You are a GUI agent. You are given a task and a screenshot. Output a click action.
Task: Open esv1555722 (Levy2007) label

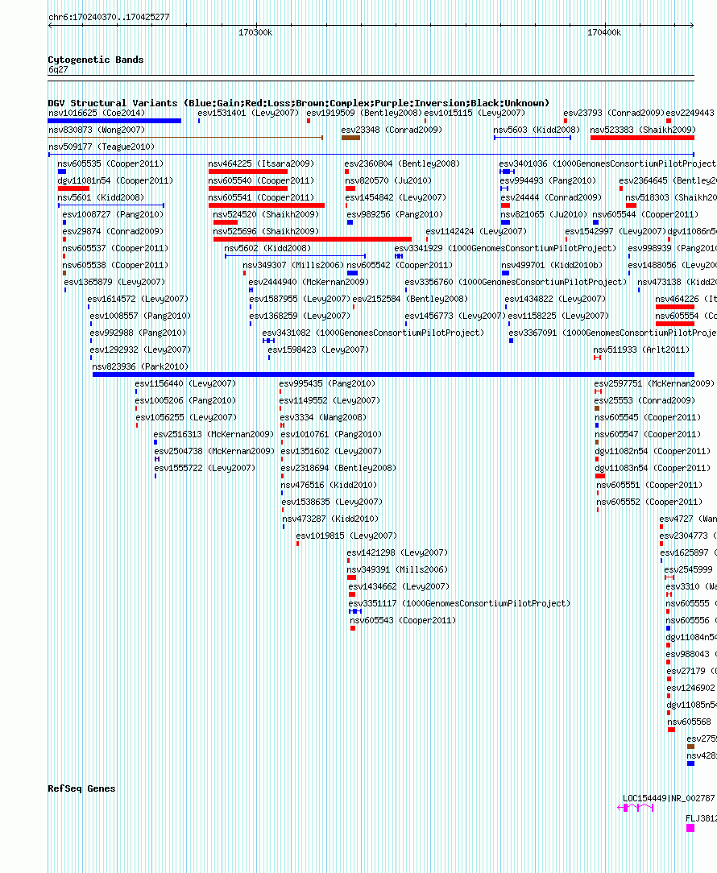pyautogui.click(x=205, y=468)
